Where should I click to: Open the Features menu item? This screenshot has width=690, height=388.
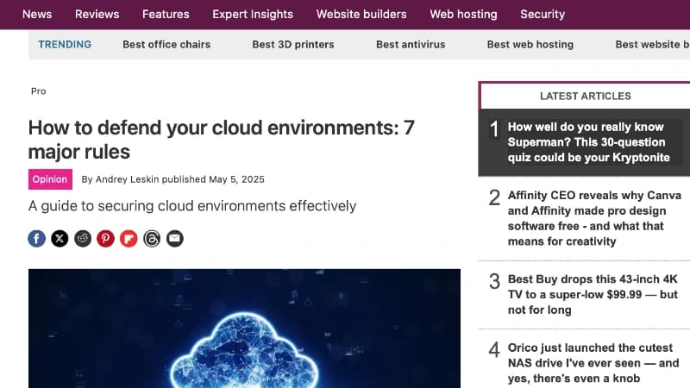[166, 14]
